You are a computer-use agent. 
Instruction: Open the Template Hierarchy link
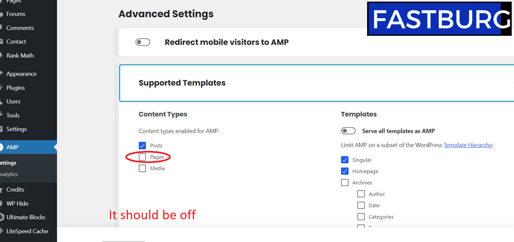468,145
